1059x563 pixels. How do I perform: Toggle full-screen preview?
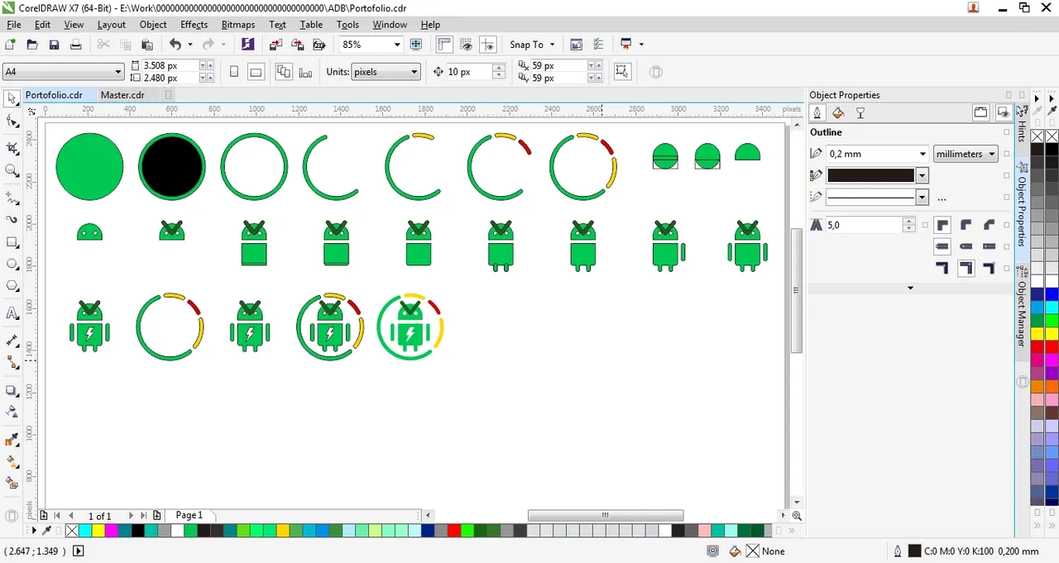click(x=416, y=45)
